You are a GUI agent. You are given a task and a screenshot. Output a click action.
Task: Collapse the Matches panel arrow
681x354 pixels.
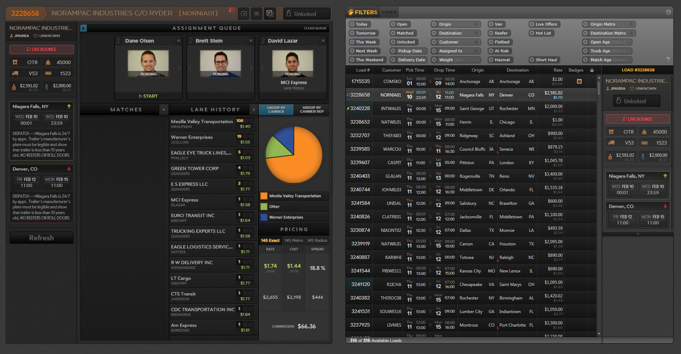click(163, 110)
